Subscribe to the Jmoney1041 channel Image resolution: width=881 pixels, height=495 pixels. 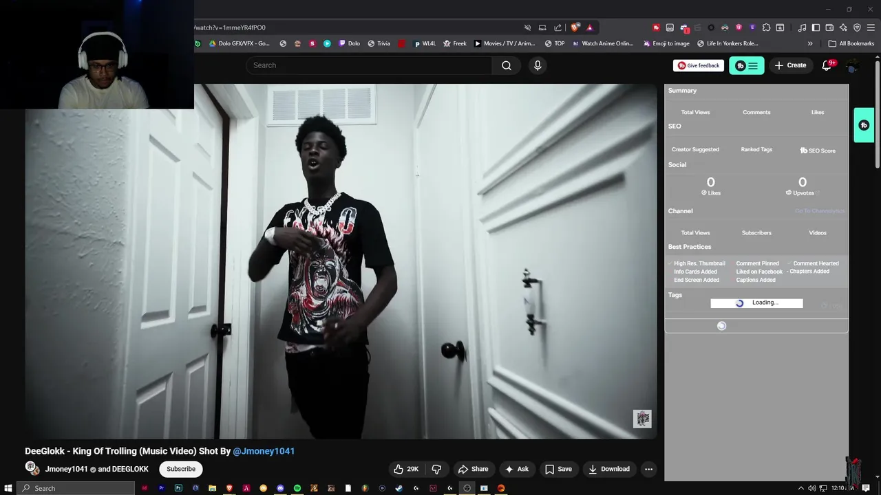pyautogui.click(x=181, y=469)
